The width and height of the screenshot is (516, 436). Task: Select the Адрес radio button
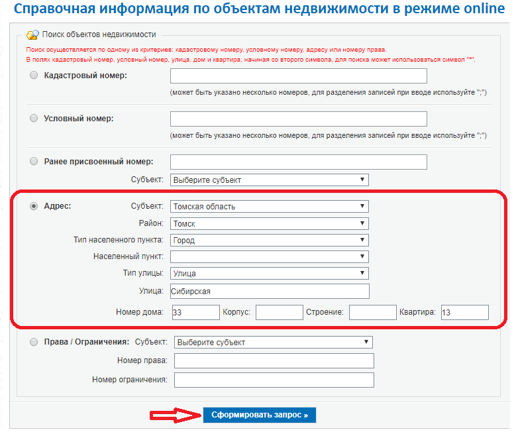34,206
